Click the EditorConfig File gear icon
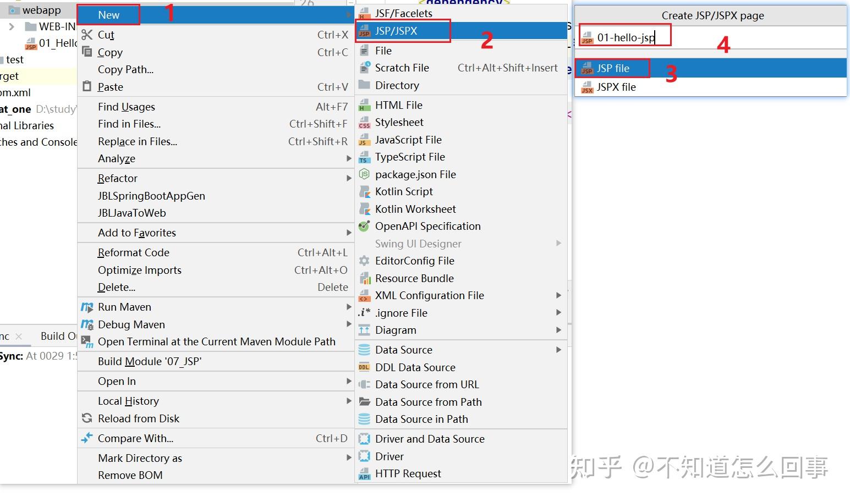Viewport: 850px width, 502px height. pyautogui.click(x=364, y=261)
